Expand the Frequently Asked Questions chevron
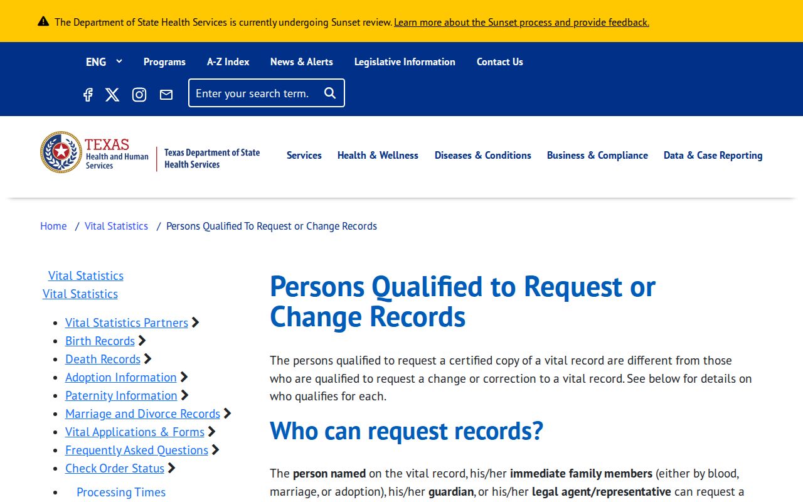Viewport: 803px width, 502px height. pyautogui.click(x=216, y=450)
